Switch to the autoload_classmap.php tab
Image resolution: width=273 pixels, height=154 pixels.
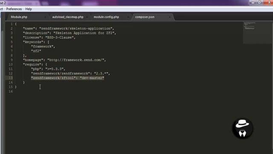pyautogui.click(x=68, y=17)
